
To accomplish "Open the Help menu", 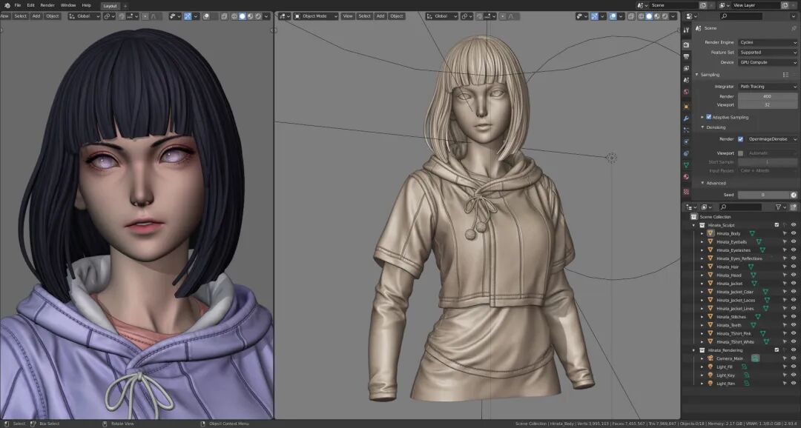I will [86, 5].
